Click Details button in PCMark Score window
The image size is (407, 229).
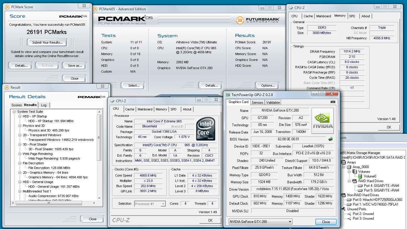click(21, 66)
